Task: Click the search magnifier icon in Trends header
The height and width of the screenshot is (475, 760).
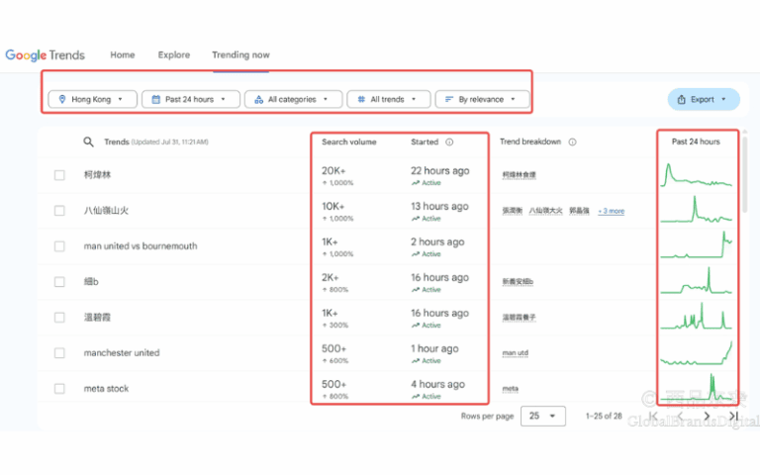Action: [88, 142]
